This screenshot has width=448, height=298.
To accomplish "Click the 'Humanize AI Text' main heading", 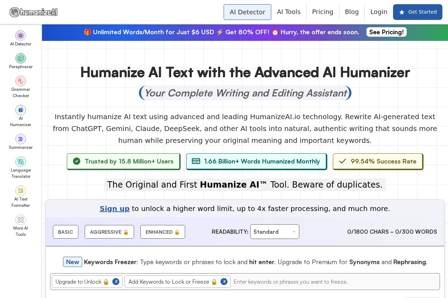I will 245,72.
